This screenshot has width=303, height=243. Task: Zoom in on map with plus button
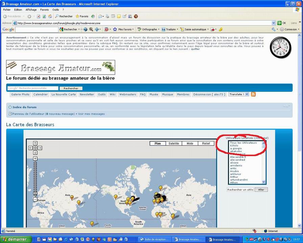[x=35, y=159]
